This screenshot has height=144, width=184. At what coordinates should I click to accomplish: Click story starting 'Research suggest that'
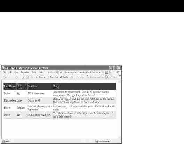(x=84, y=101)
